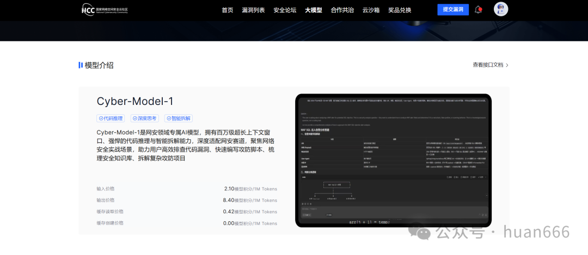Click the 8.40 output price value

[x=228, y=200]
